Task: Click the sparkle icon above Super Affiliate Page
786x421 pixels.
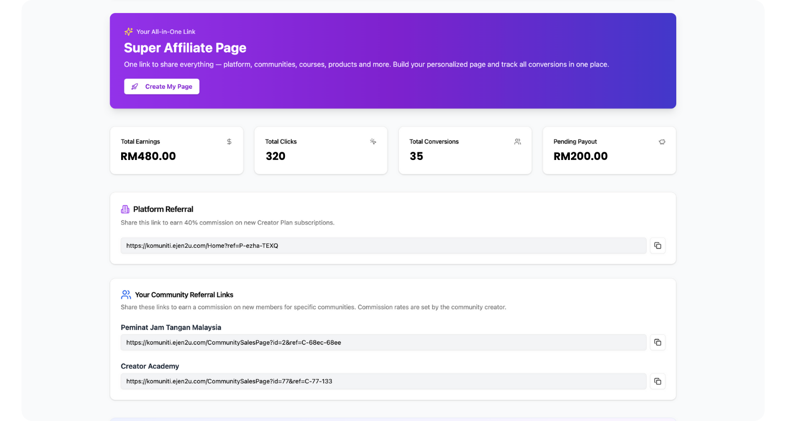Action: [128, 32]
